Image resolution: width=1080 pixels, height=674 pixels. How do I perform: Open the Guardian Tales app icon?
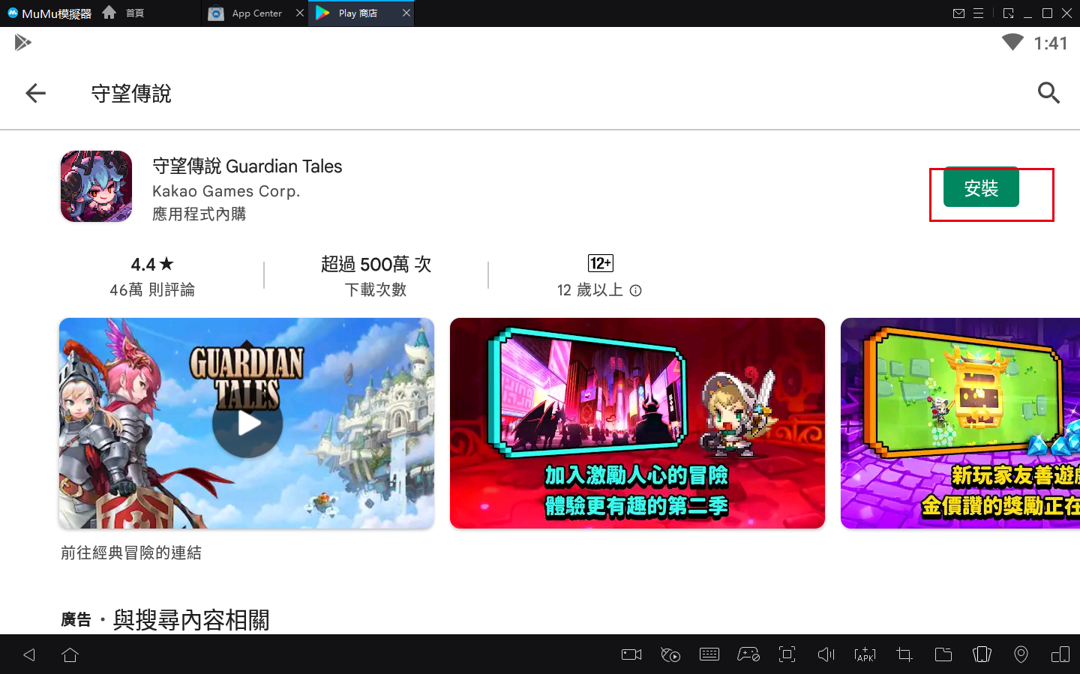pyautogui.click(x=97, y=187)
